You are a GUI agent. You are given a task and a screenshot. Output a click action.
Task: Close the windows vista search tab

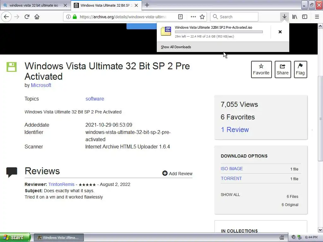coord(65,5)
